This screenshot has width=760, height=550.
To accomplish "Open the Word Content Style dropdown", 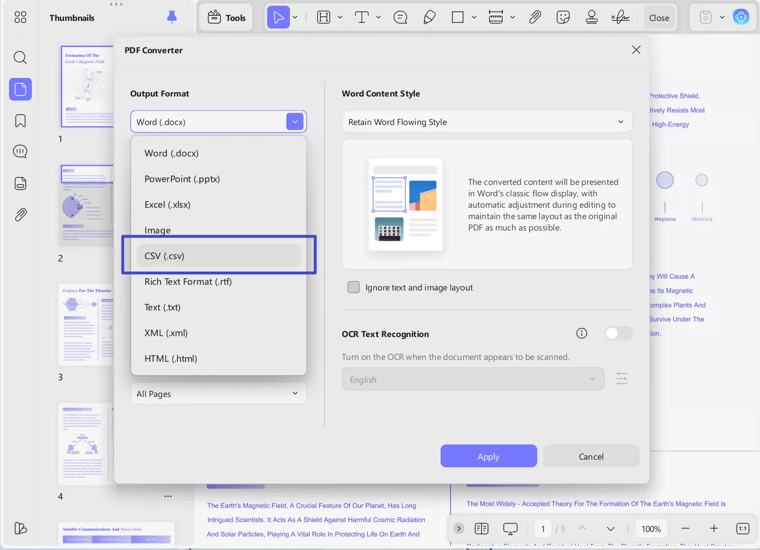I will (487, 122).
